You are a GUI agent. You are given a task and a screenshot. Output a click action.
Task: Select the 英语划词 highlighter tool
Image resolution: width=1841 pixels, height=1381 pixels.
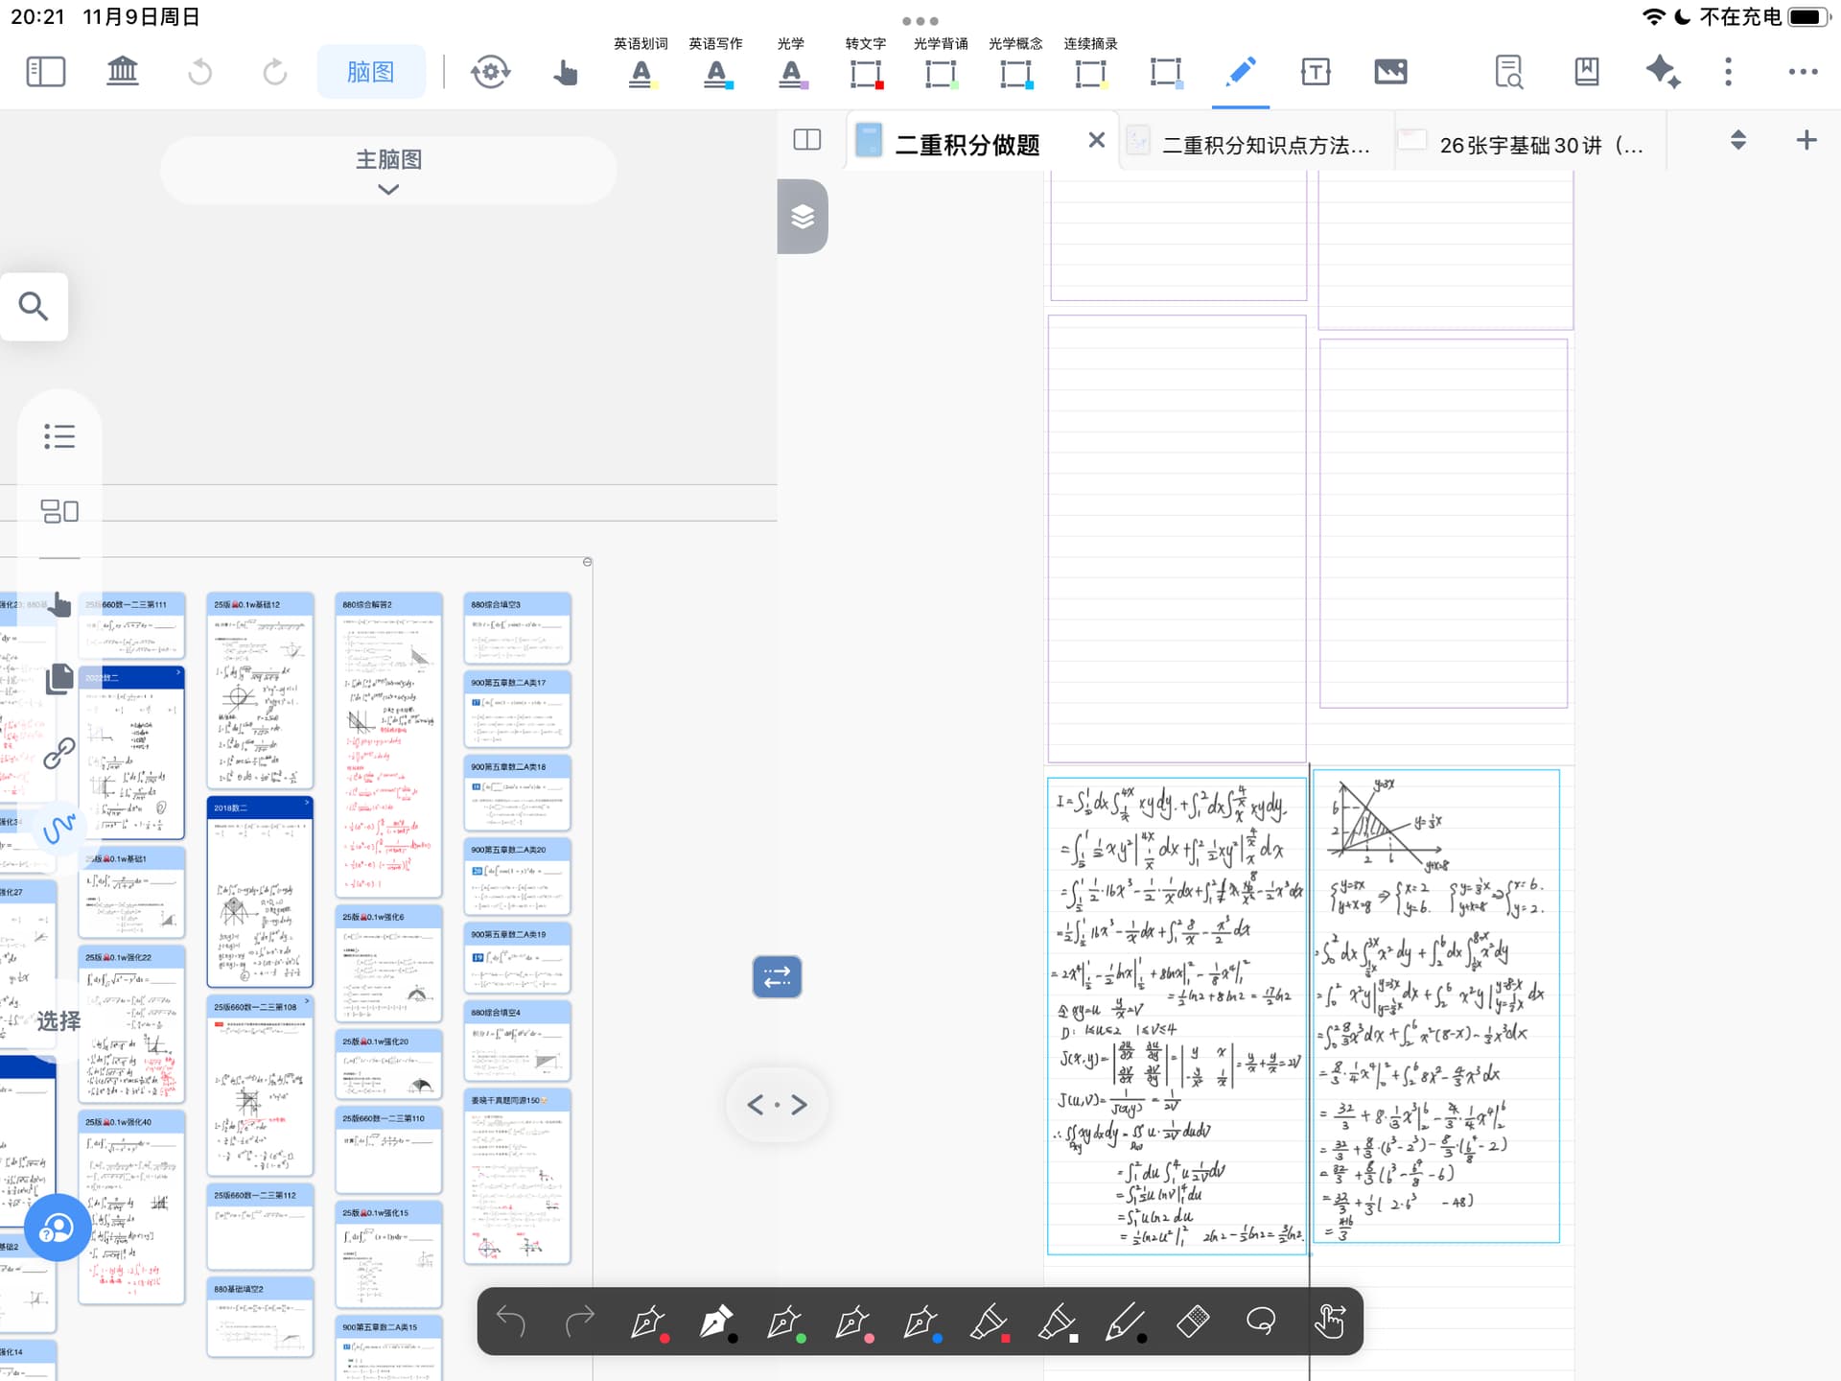[x=641, y=72]
